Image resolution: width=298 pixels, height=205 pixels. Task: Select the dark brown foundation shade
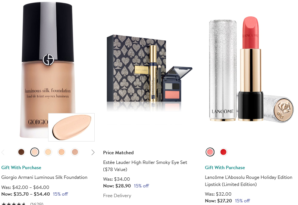pos(21,152)
